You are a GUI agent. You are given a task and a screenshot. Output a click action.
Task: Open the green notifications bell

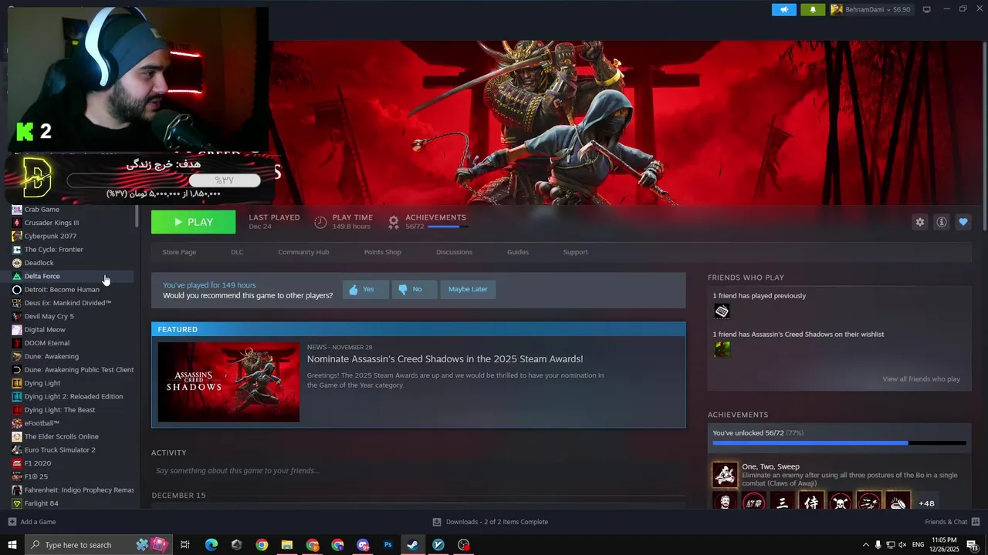[x=813, y=9]
